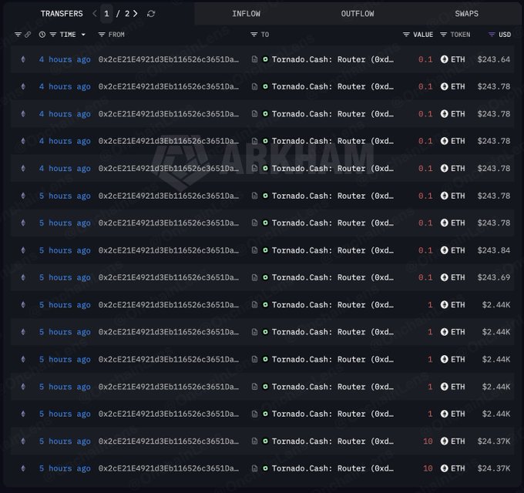524x493 pixels.
Task: Switch to the OUTFLOW tab
Action: (x=358, y=14)
